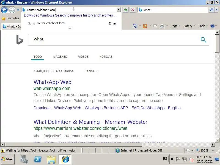This screenshot has width=220, height=165.
Task: Open the feeds dropdown arrow
Action: pos(150,26)
